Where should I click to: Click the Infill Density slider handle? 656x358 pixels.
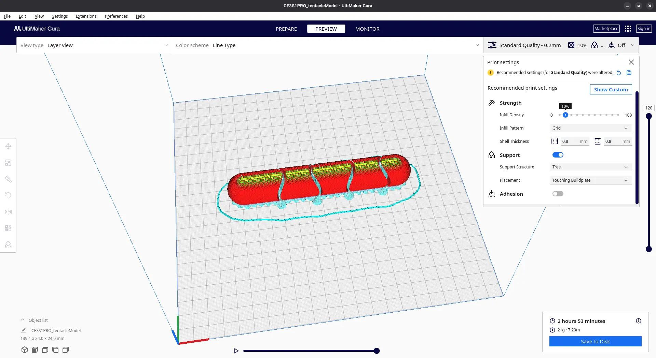565,115
